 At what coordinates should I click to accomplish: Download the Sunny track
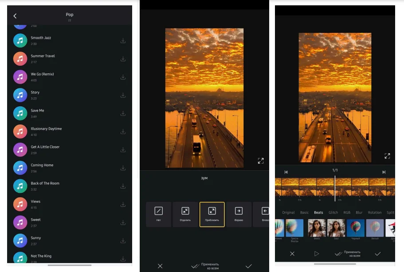pos(123,241)
